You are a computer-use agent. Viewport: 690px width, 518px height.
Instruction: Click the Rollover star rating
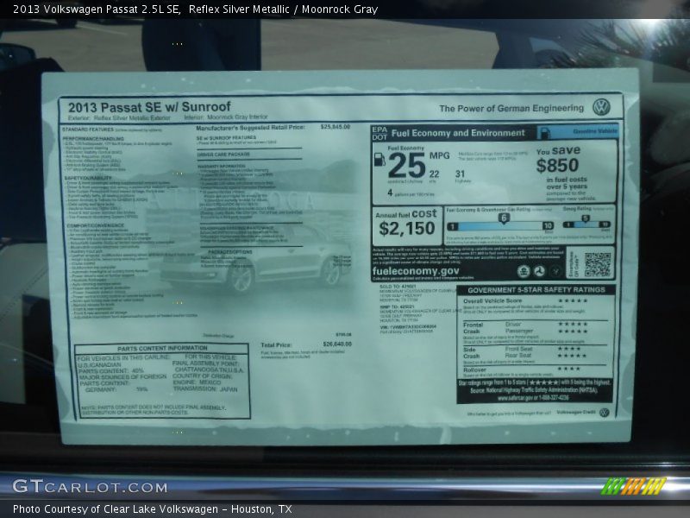569,370
